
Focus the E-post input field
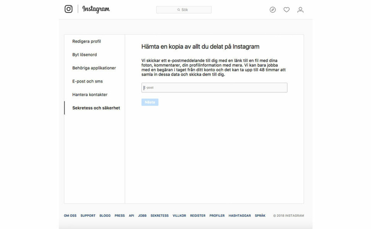(214, 88)
